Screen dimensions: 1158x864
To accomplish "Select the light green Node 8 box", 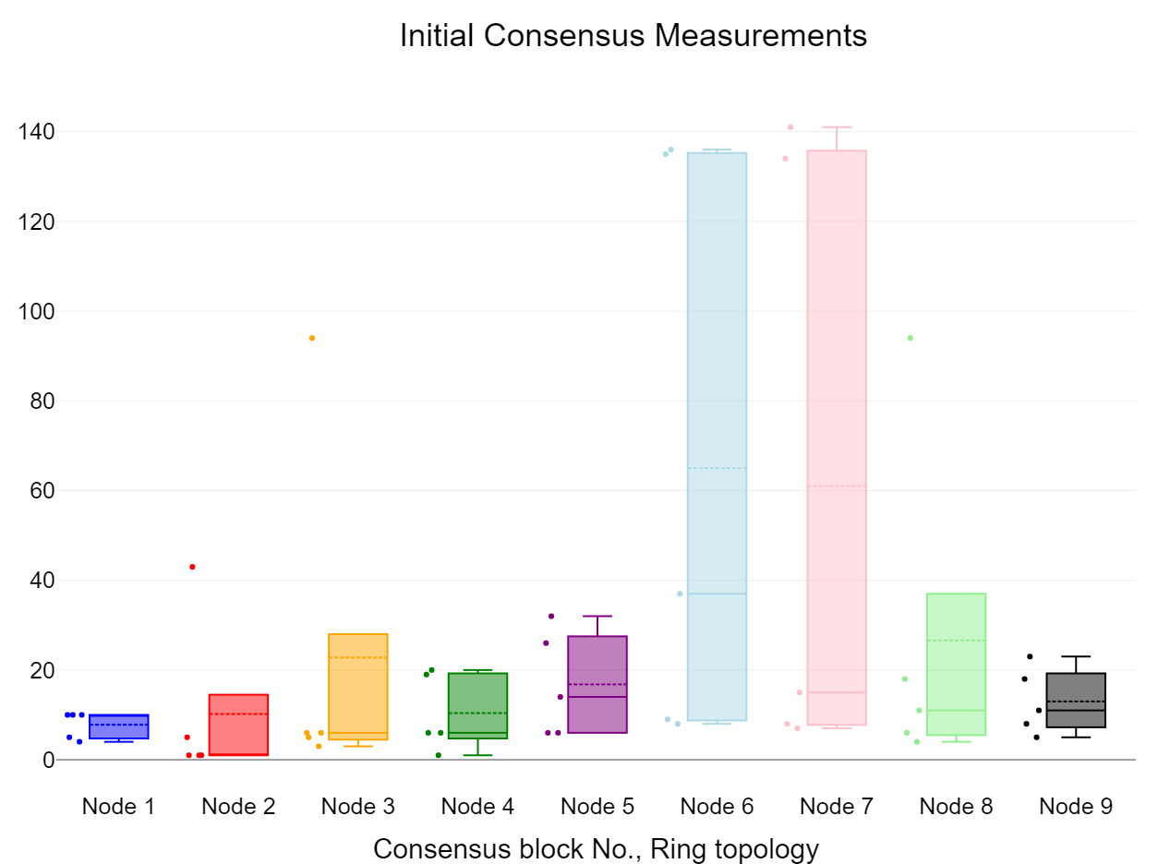I will click(957, 664).
